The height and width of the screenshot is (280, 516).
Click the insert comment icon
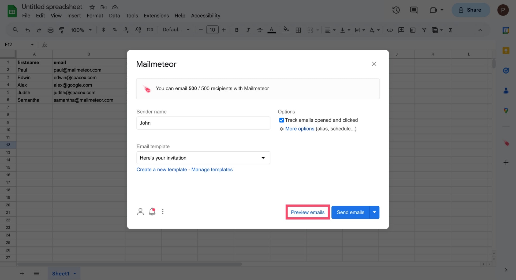pos(401,30)
